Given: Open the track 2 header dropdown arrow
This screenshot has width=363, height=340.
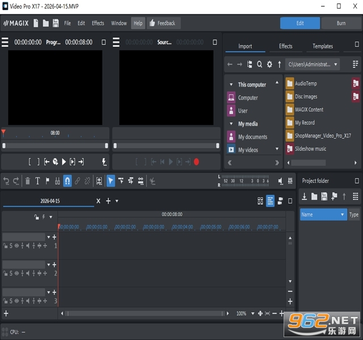Looking at the screenshot, I should click(x=49, y=265).
